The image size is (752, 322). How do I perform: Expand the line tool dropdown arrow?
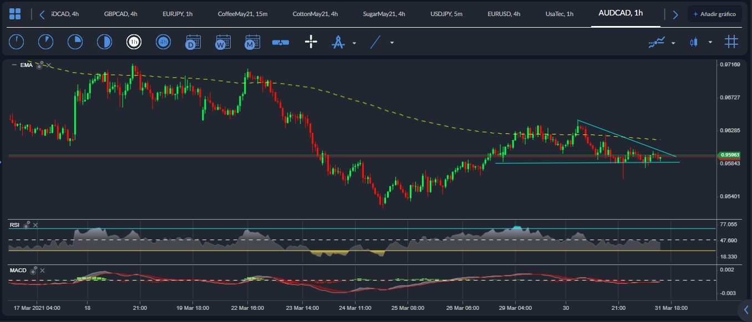pyautogui.click(x=392, y=43)
